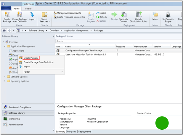Click the Export ribbon button

[101, 13]
